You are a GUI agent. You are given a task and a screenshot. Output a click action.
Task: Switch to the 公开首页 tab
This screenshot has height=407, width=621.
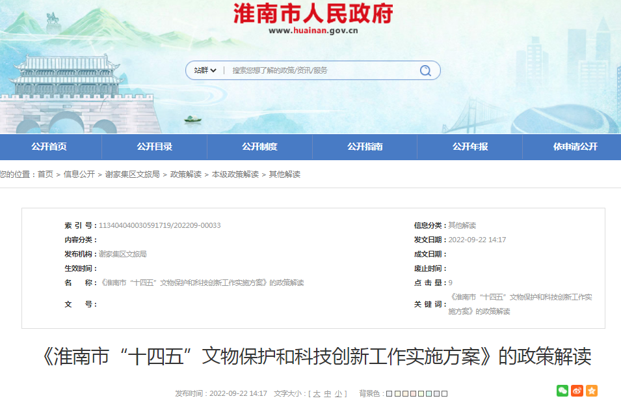click(50, 147)
